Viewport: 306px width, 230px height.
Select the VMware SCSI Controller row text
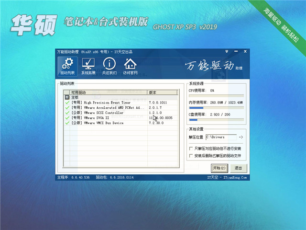coord(98,113)
